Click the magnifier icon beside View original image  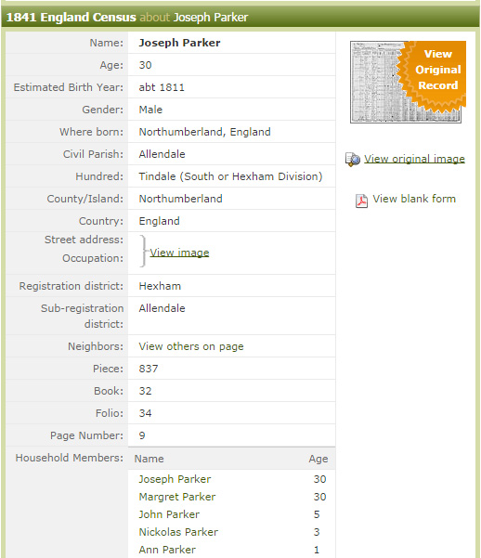click(353, 160)
